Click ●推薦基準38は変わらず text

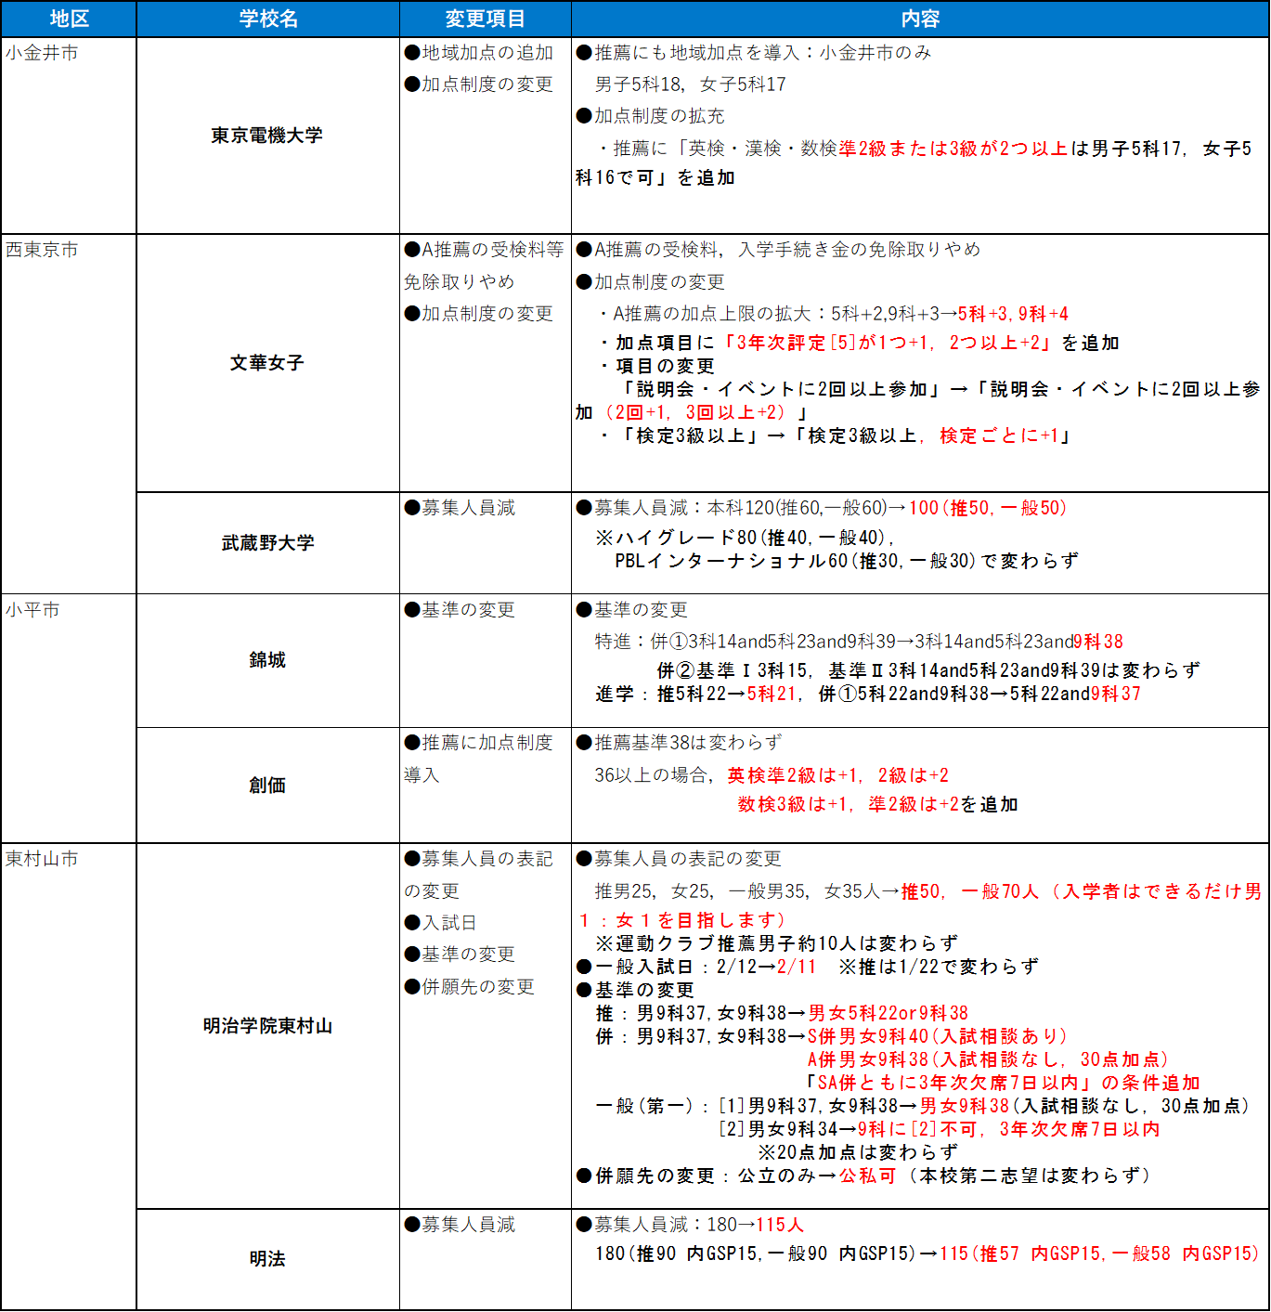(680, 743)
